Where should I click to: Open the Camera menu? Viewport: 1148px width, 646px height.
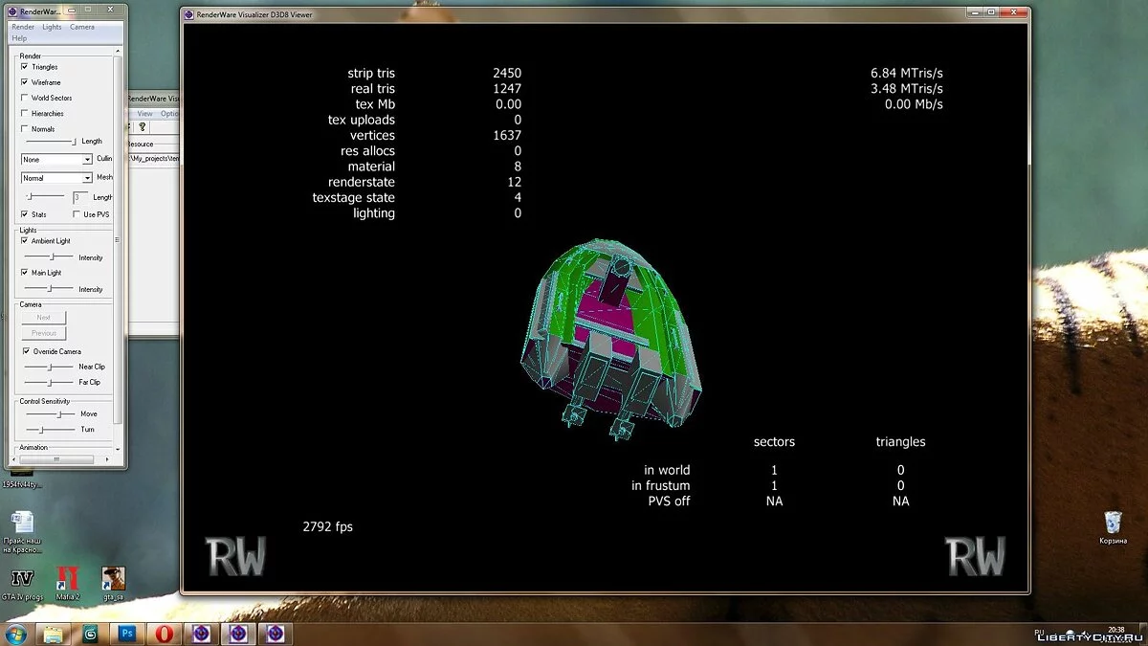82,27
